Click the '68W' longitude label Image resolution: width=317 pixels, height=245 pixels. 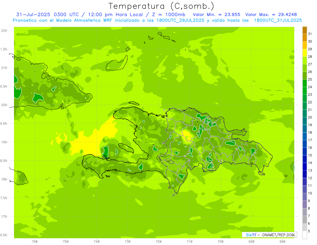pos(282,241)
